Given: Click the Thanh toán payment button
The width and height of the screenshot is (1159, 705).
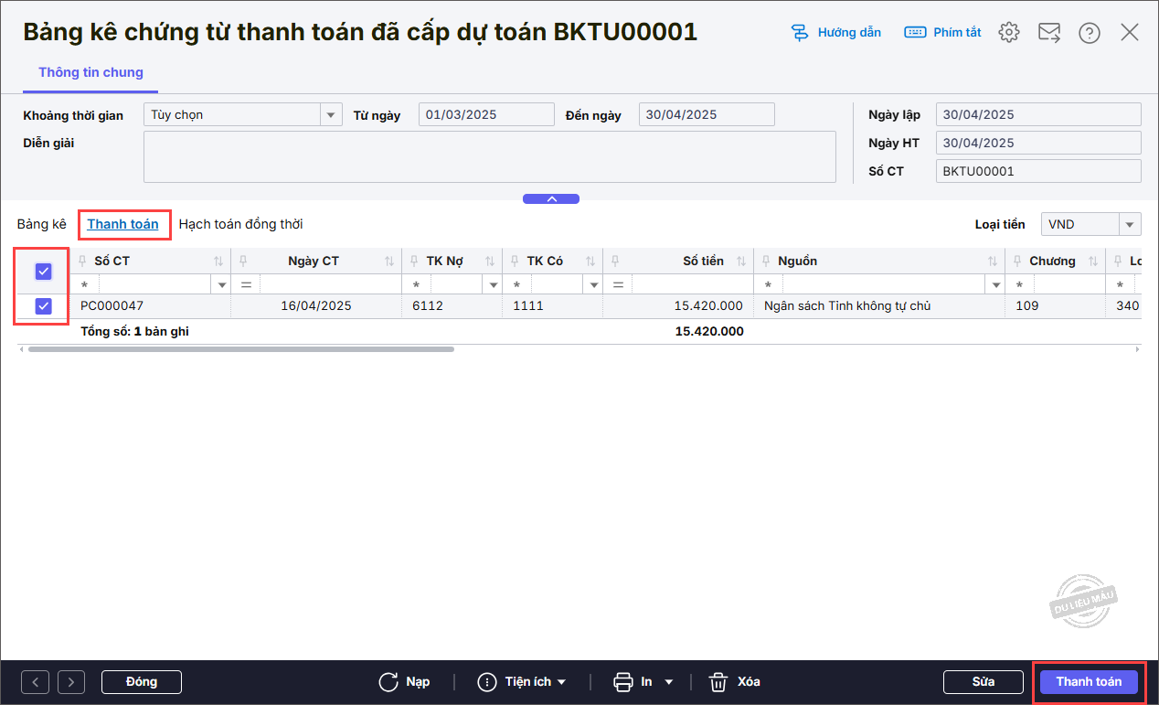Looking at the screenshot, I should (1089, 682).
